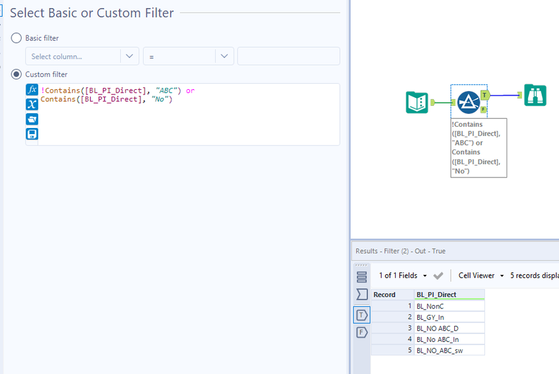Select the Custom filter radio button

pyautogui.click(x=16, y=74)
